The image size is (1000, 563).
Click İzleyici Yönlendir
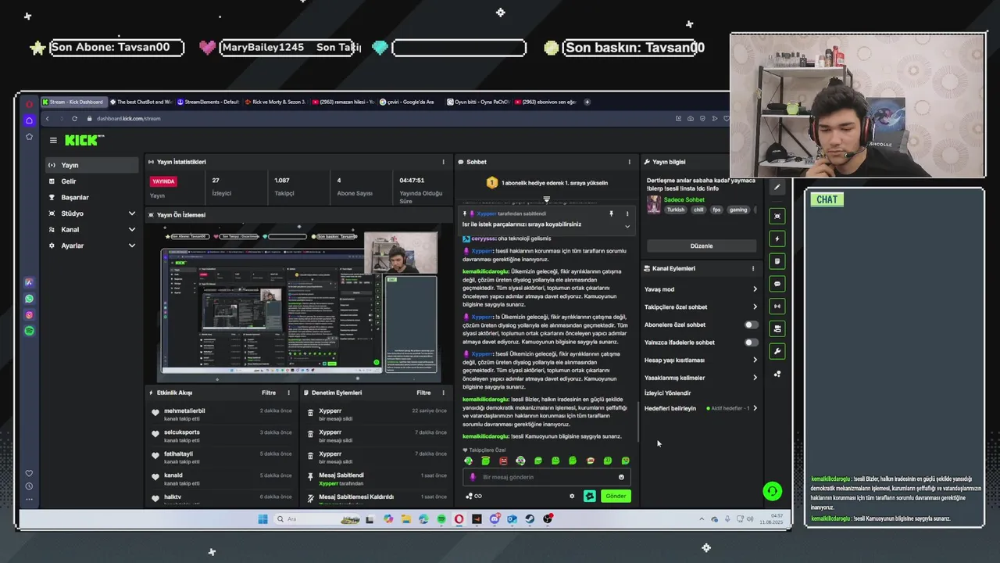[667, 393]
